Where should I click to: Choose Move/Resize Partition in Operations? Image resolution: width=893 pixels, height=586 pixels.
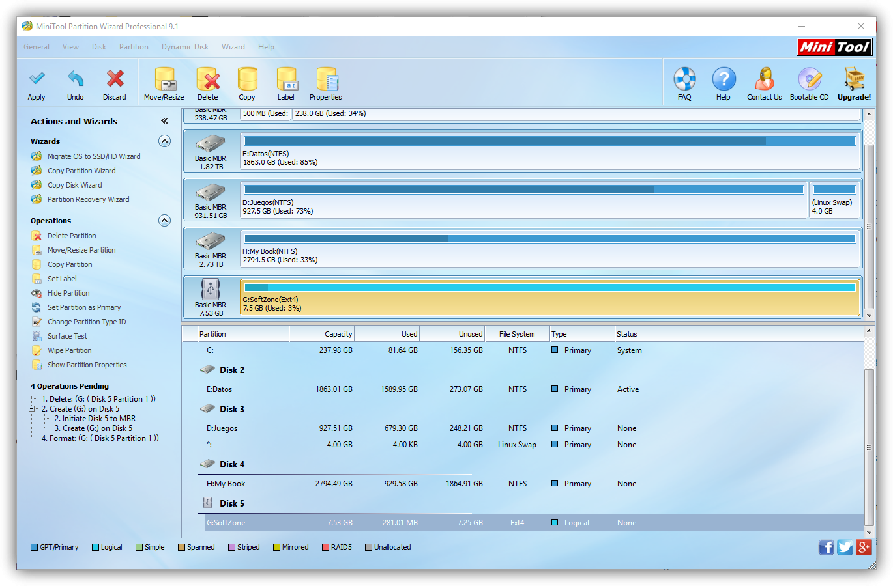pos(81,250)
